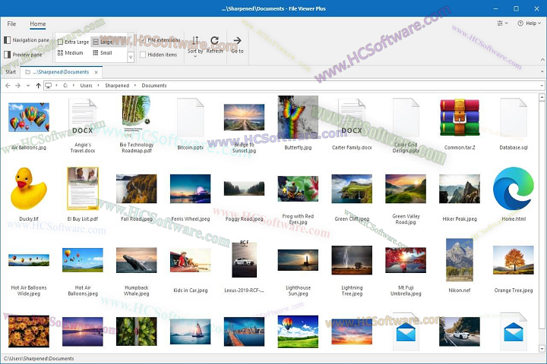547x364 pixels.
Task: Go forward with the Forward arrow
Action: [x=17, y=86]
